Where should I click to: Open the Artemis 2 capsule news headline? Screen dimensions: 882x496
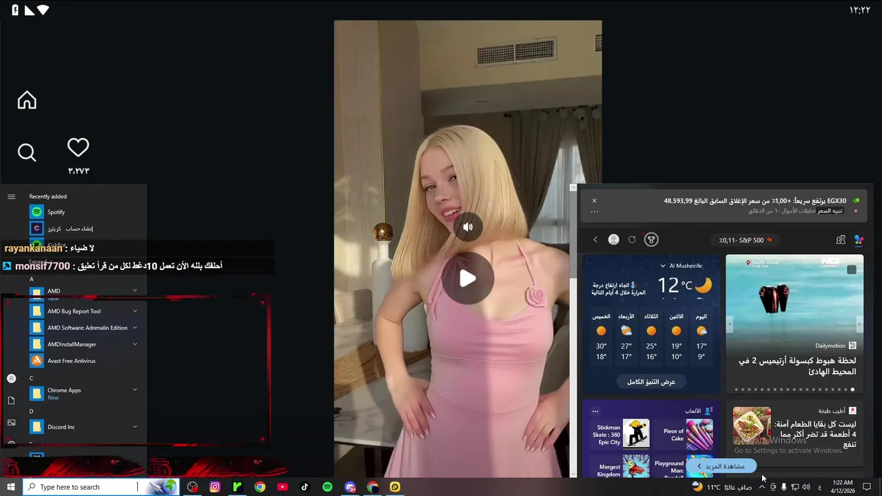pos(797,366)
